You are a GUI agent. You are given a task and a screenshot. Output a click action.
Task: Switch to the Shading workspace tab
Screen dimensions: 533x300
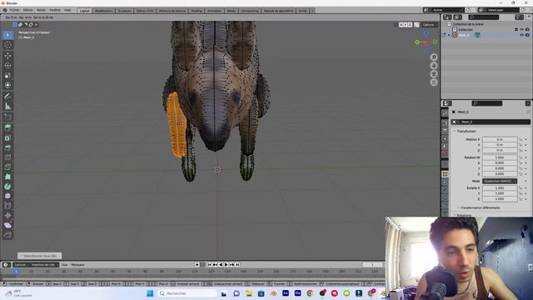click(197, 11)
